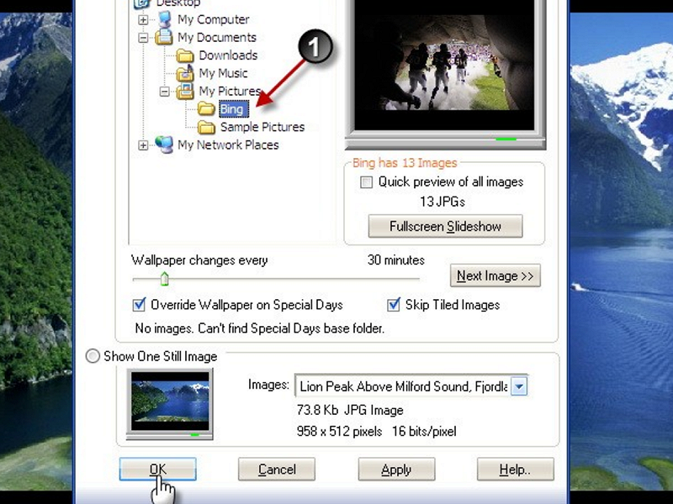Select My Network Places label

228,144
